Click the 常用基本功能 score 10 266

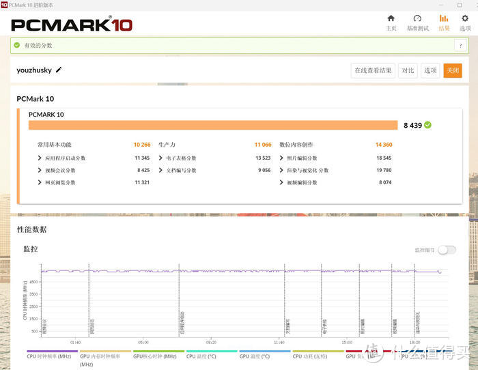(x=142, y=145)
